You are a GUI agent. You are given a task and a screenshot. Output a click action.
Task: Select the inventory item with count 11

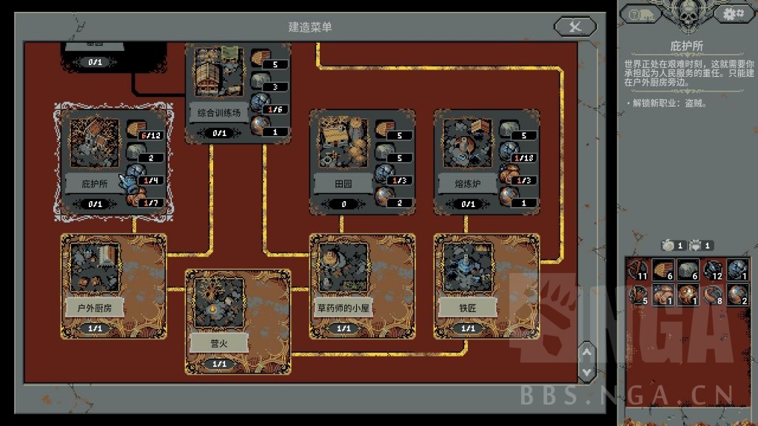(x=638, y=270)
